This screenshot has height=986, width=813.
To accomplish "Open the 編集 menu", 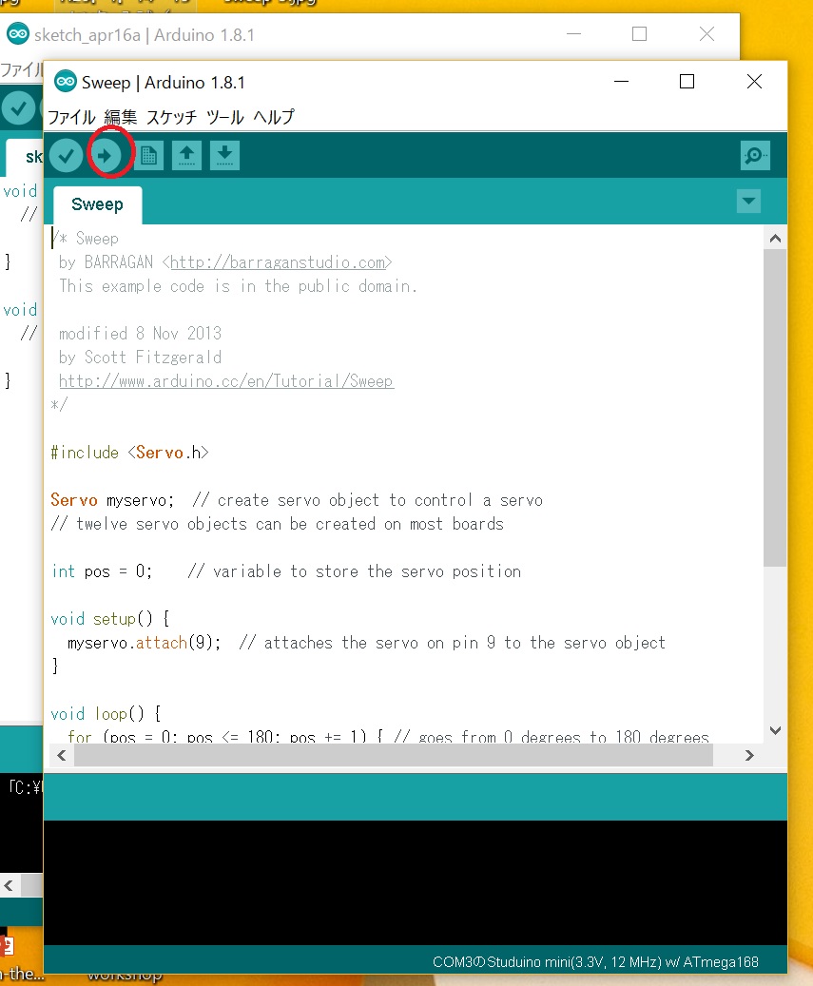I will pyautogui.click(x=121, y=118).
